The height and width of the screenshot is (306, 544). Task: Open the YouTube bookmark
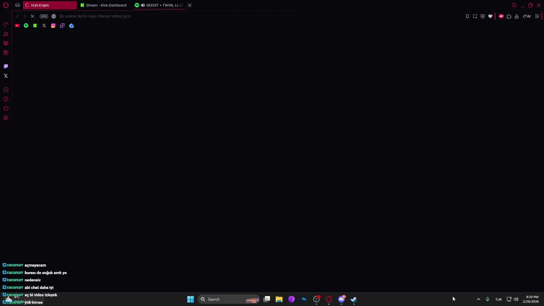(17, 25)
